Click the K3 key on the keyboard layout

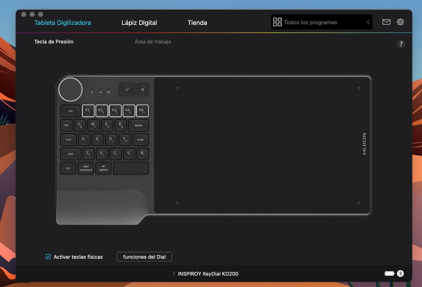pos(115,111)
